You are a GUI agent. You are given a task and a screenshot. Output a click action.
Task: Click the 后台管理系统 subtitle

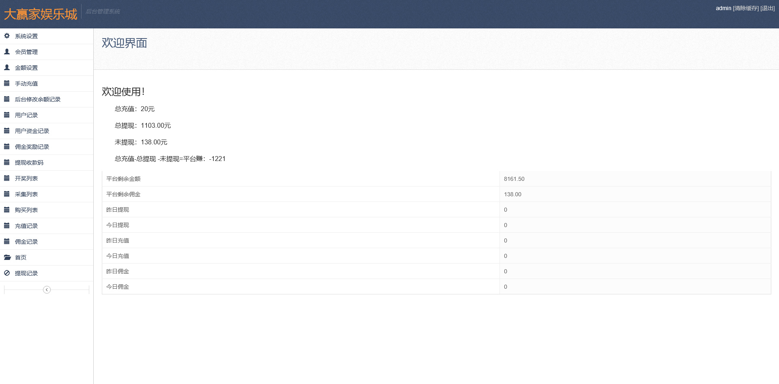(103, 11)
